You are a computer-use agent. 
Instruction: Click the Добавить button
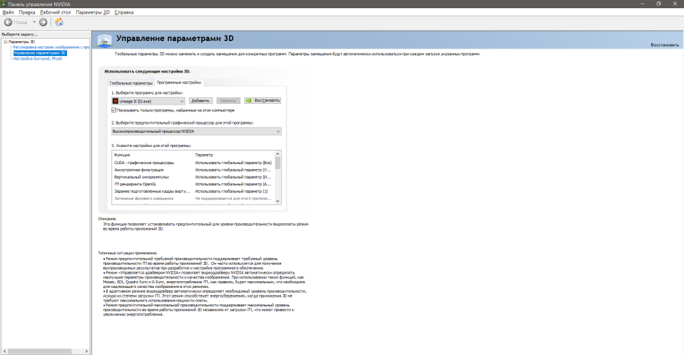[x=200, y=101]
